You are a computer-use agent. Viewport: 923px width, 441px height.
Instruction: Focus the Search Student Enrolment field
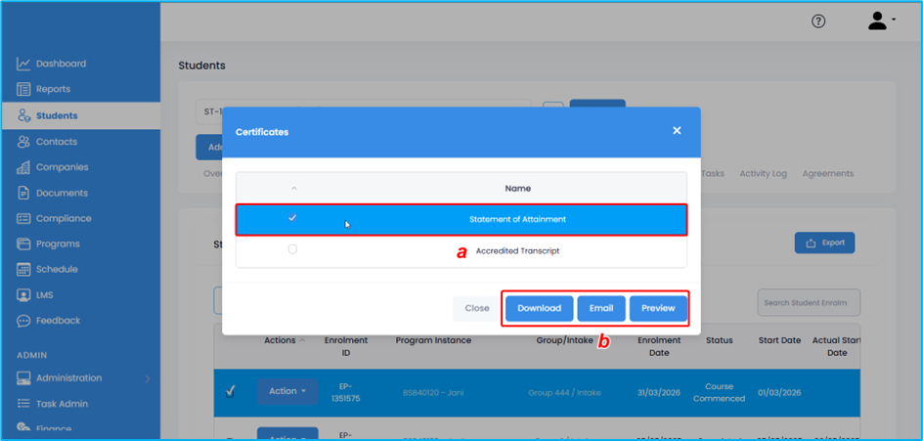[809, 302]
